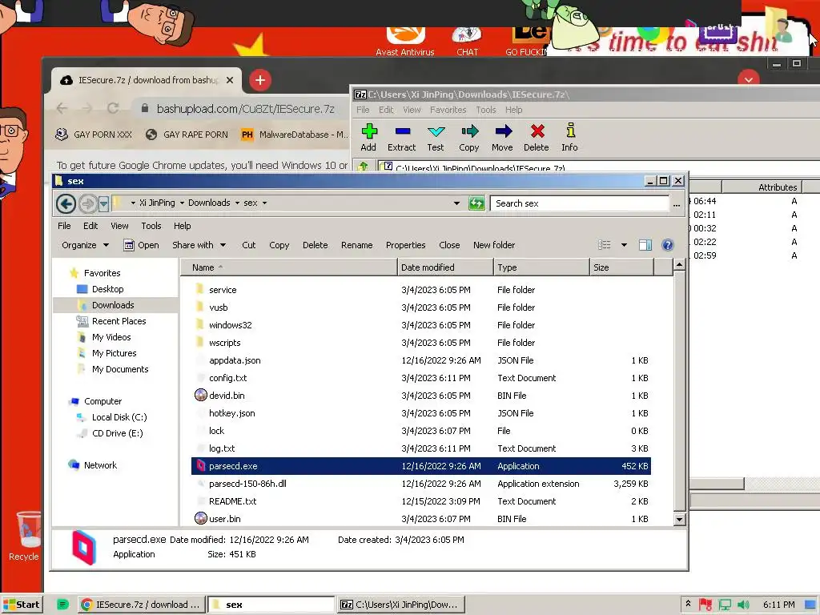Open 7-Zip Favorites menu

(x=448, y=110)
